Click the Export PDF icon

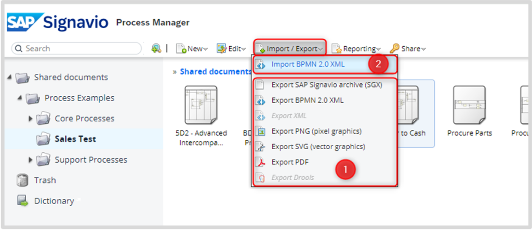coord(260,162)
